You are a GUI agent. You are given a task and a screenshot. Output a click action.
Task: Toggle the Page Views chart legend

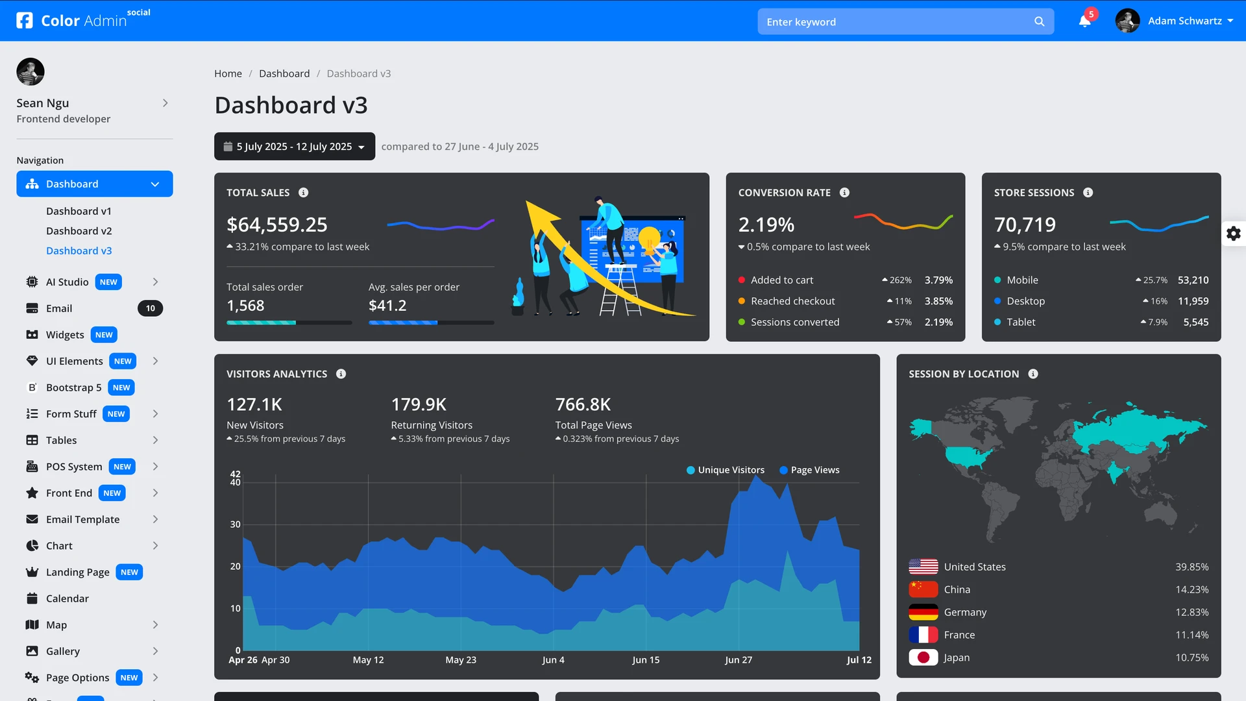point(809,470)
